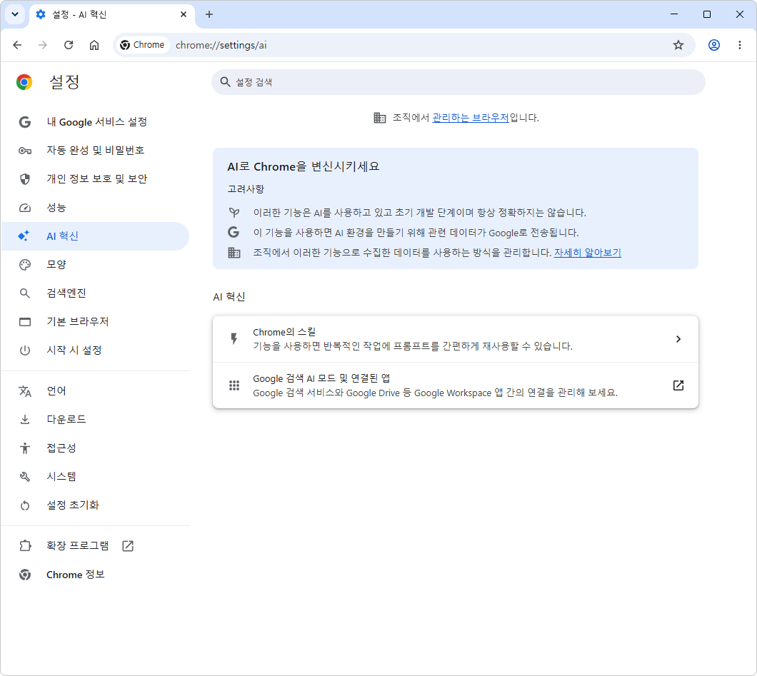This screenshot has height=676, width=757.
Task: Click the download arrow icon for 다운로드
Action: coord(25,419)
